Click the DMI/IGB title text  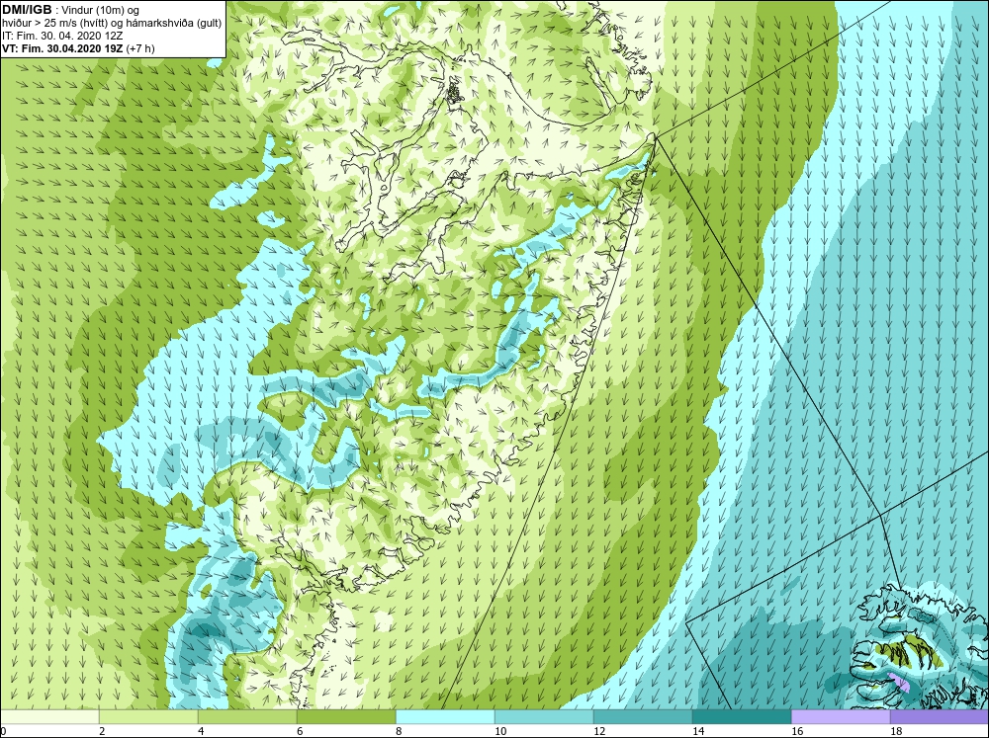point(27,10)
